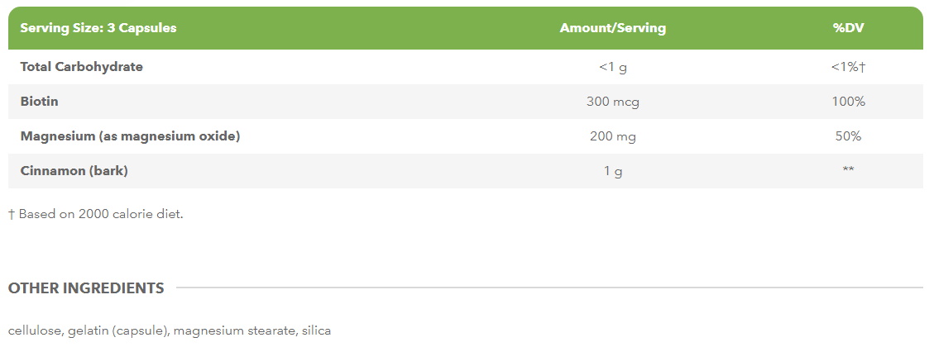Click the "Serving Size: 3 Capsules" header
Viewport: 934px width, 347px height.
click(x=98, y=28)
